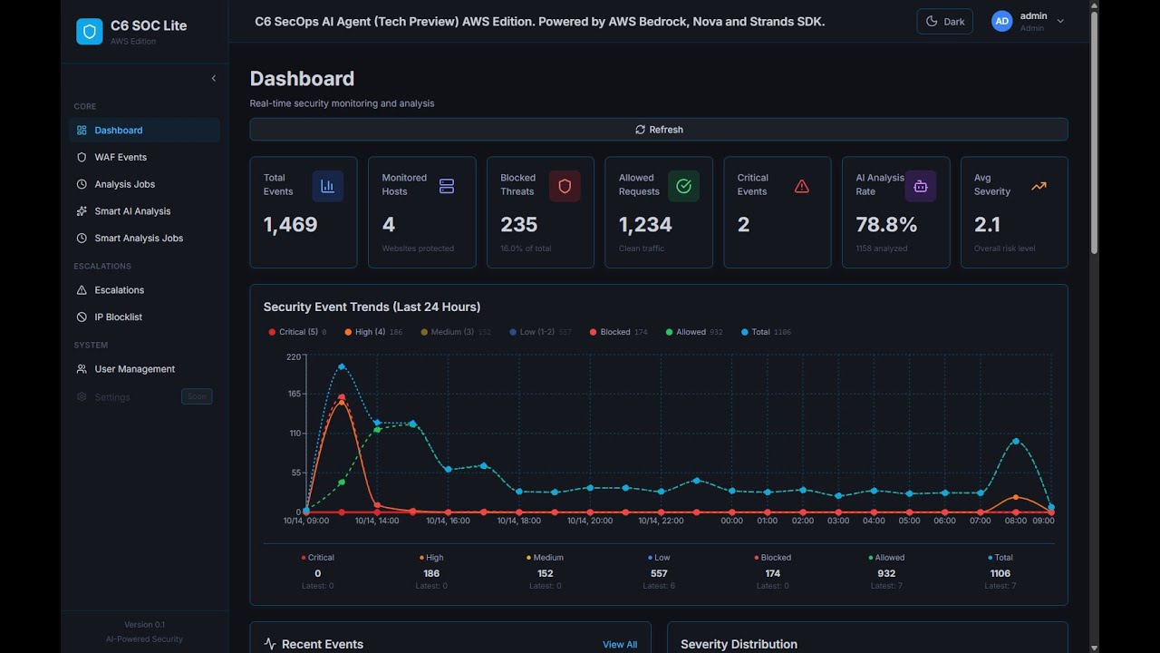
Task: Toggle the Low (1-2) series in chart legend
Action: tap(540, 332)
